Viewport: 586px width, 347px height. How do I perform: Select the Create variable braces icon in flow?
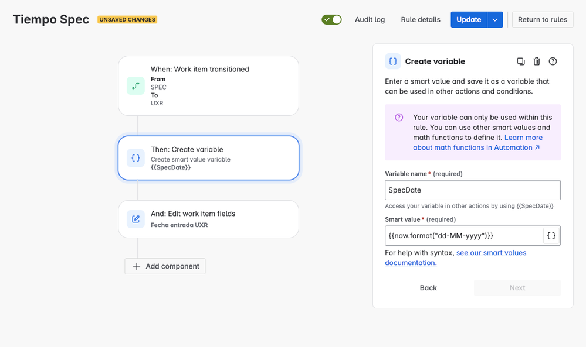(136, 158)
